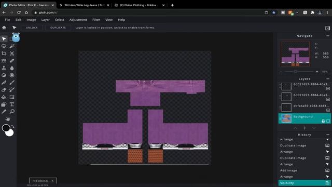Open the Adjustment menu
Image resolution: width=332 pixels, height=187 pixels.
(78, 20)
